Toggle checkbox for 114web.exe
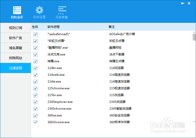 [x=35, y=75]
